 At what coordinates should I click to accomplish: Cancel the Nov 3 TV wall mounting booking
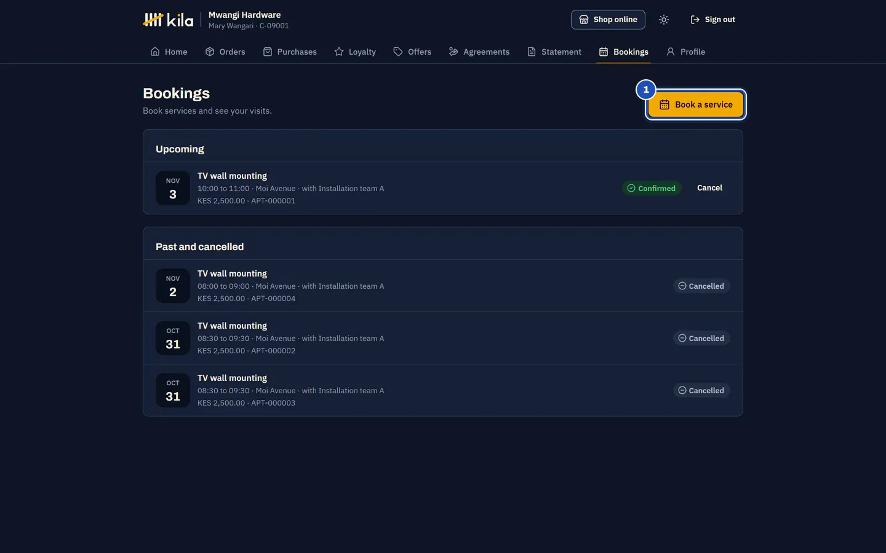point(709,188)
